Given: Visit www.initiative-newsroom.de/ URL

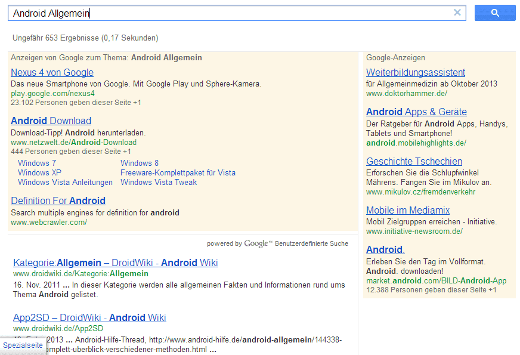Looking at the screenshot, I should click(414, 231).
